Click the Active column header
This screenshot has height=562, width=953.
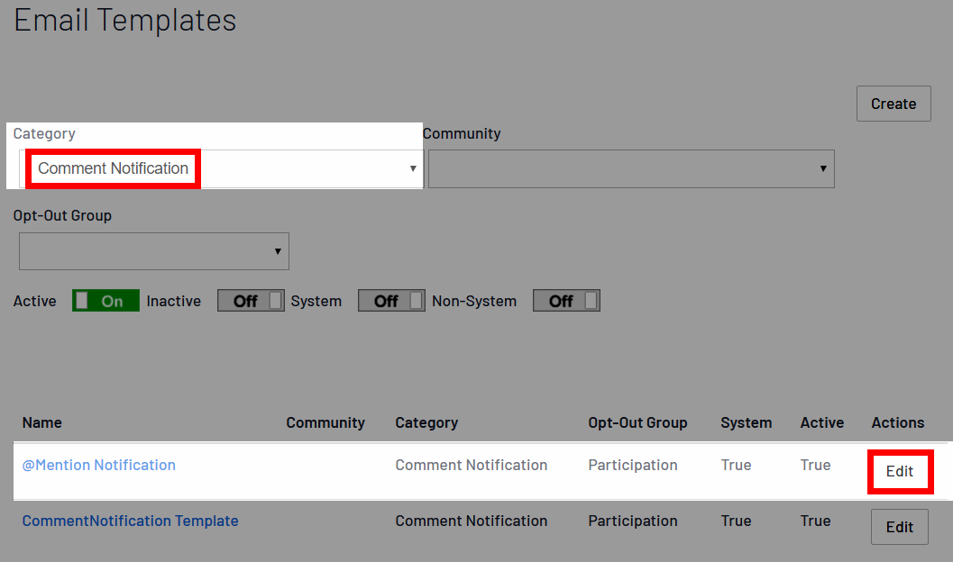821,422
